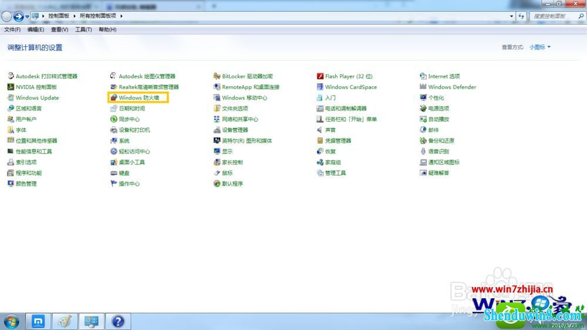Click the 同步中心 green icon
Viewport: 587px width, 330px height.
(x=114, y=119)
